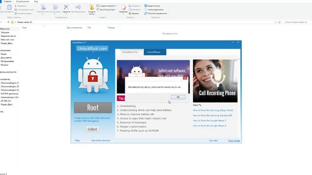Click the Explorer search box
This screenshot has width=312, height=175.
click(x=297, y=22)
